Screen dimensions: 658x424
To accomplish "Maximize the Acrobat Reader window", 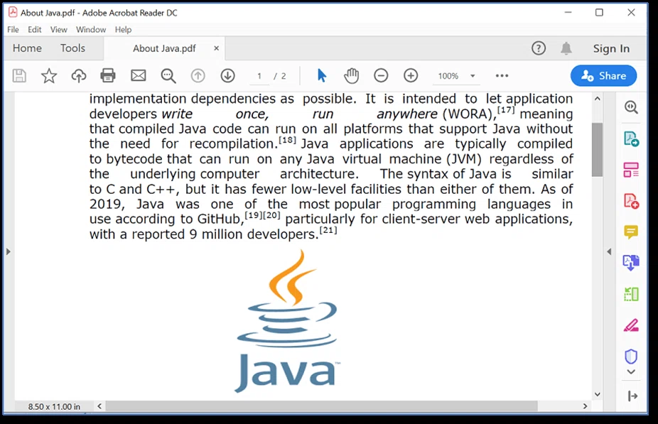I will (599, 13).
